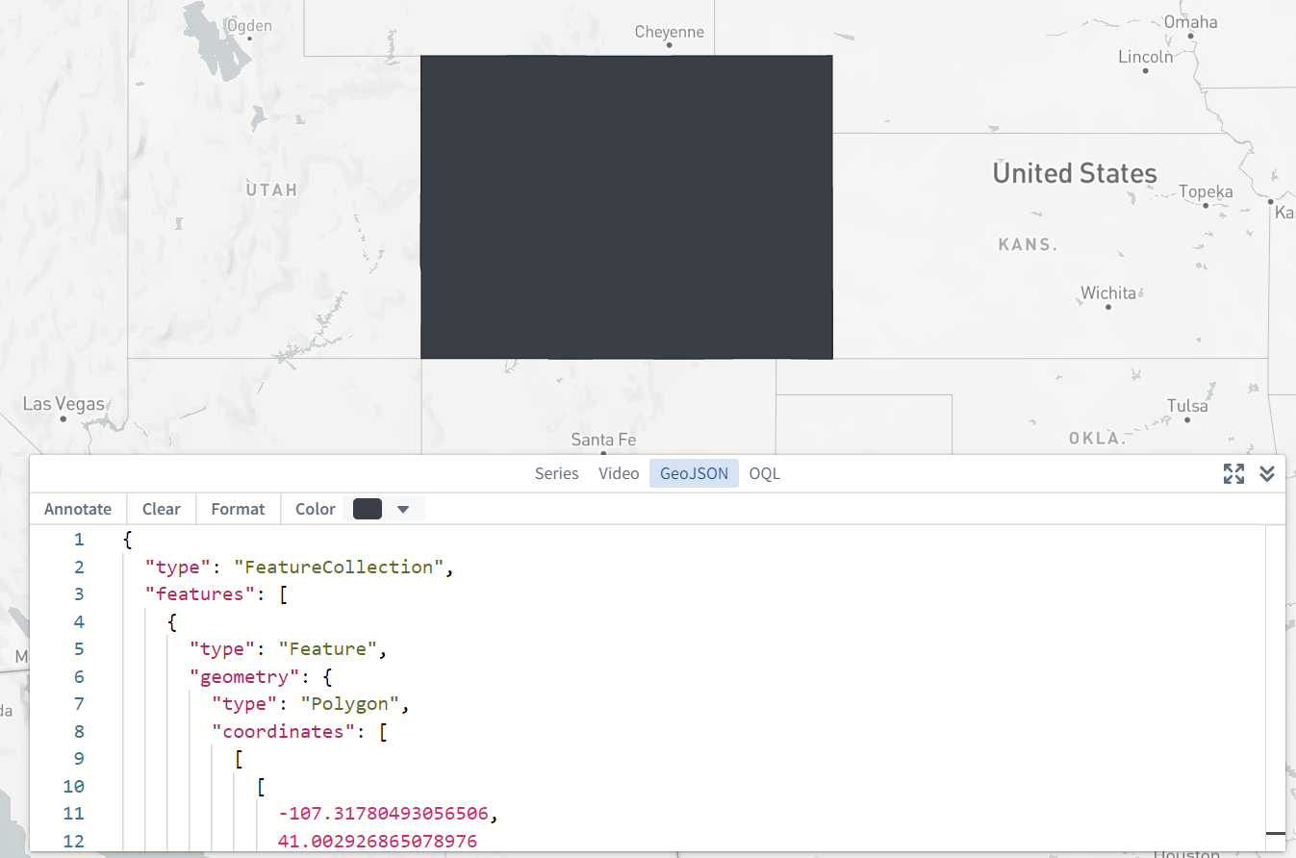This screenshot has width=1296, height=858.
Task: Click the Clear button
Action: (x=162, y=509)
